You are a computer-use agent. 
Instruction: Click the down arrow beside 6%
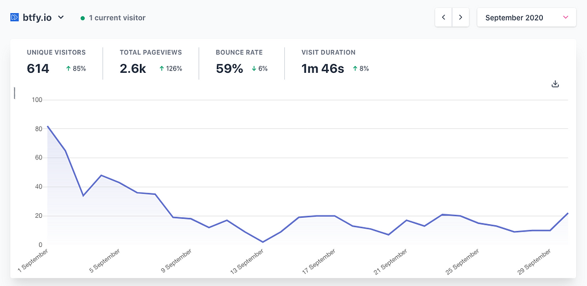click(x=254, y=69)
